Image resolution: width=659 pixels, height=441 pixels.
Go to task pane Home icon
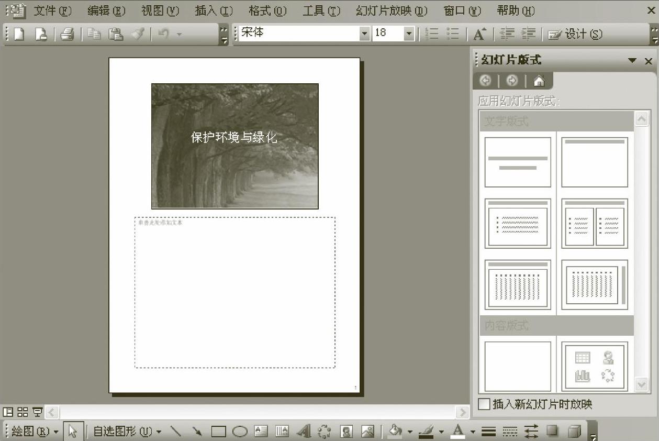coord(539,81)
